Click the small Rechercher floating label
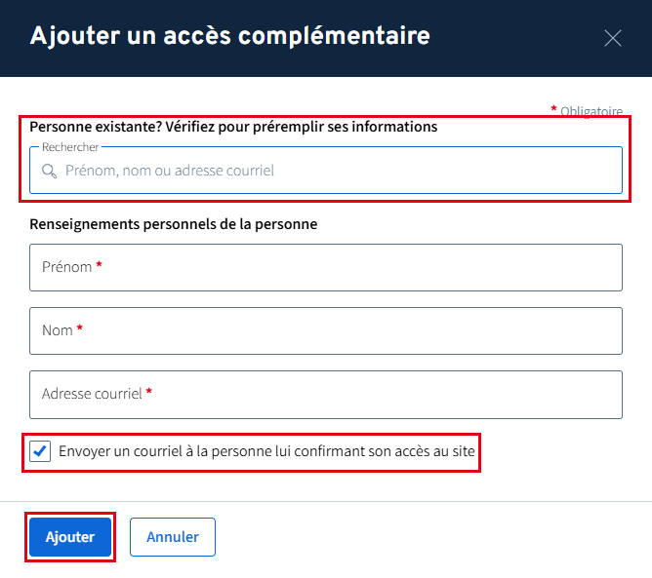 click(x=70, y=147)
